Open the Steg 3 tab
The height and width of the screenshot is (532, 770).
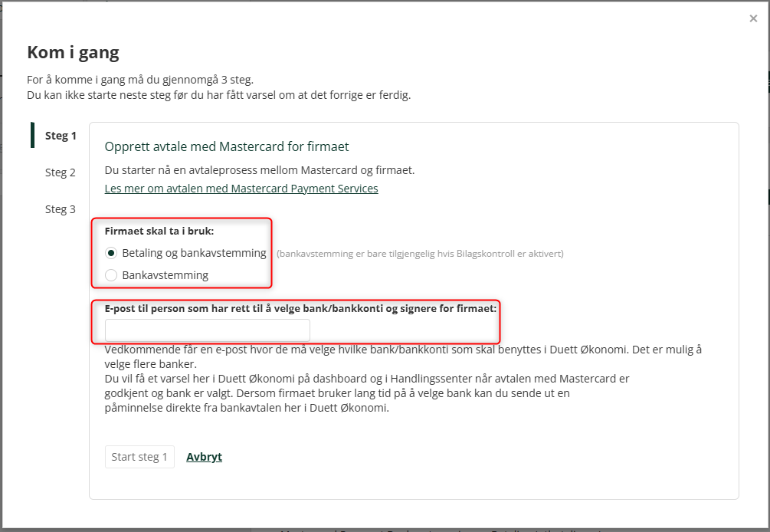click(x=61, y=209)
